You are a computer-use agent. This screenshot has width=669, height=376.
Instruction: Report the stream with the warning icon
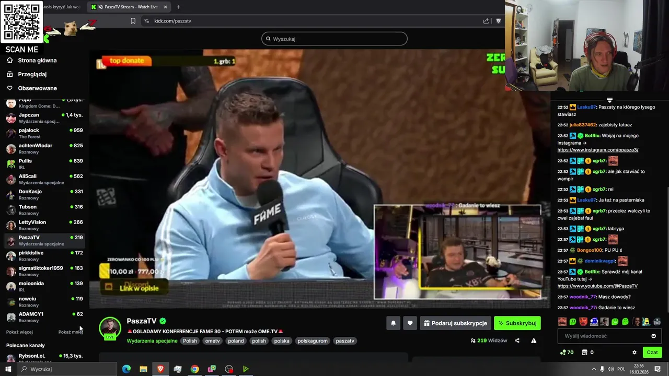tap(534, 340)
